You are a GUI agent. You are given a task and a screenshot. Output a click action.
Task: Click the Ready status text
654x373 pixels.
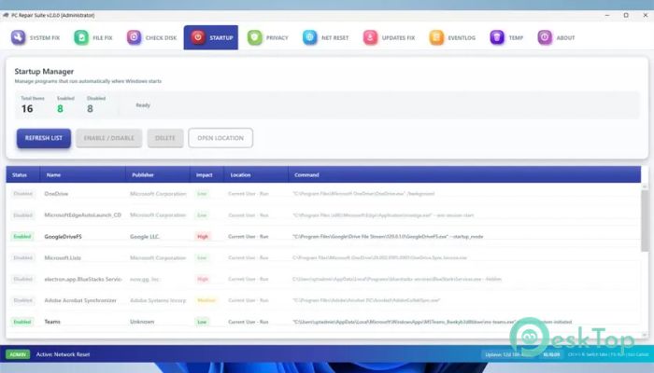click(x=143, y=105)
